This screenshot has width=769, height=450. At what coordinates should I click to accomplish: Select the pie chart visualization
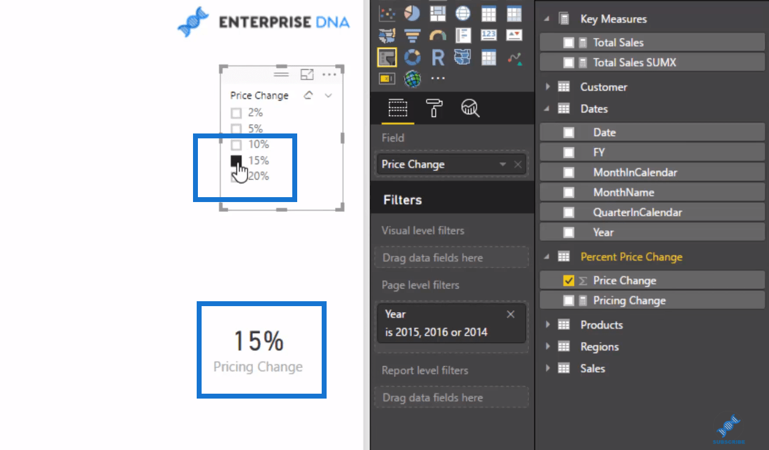[412, 13]
